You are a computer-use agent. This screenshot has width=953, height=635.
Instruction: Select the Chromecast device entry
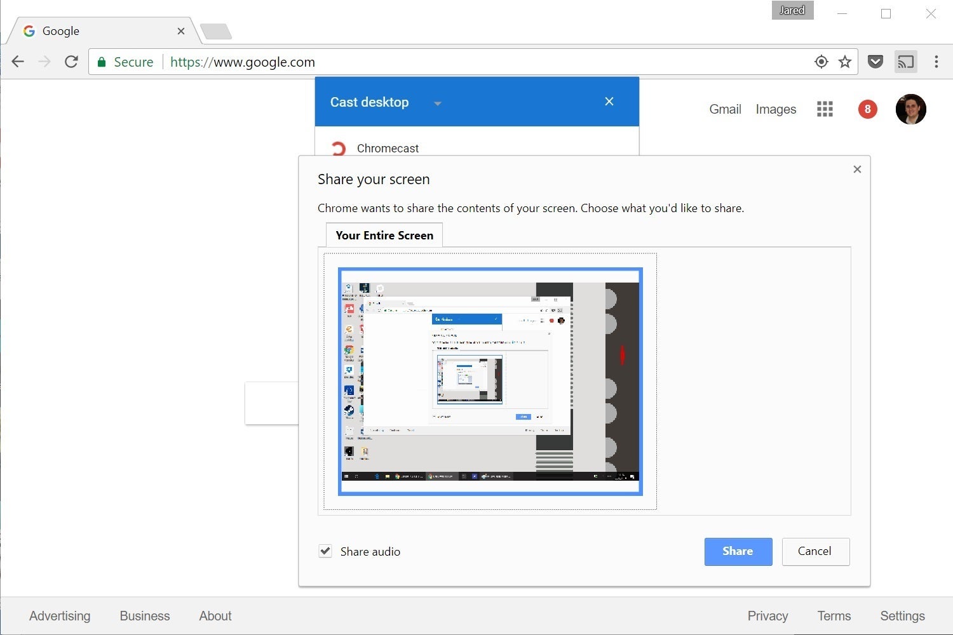tap(476, 148)
